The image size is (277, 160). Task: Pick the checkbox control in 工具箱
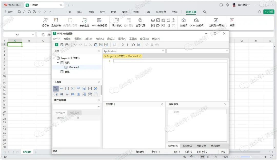click(90, 88)
